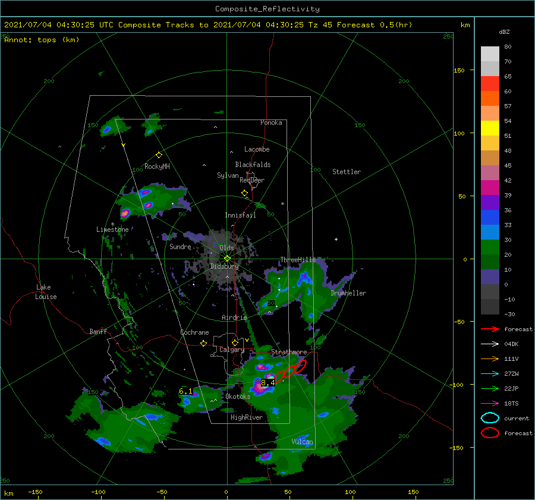Viewport: 535px width, 500px height.
Task: Click the Limestone label
Action: tap(112, 229)
